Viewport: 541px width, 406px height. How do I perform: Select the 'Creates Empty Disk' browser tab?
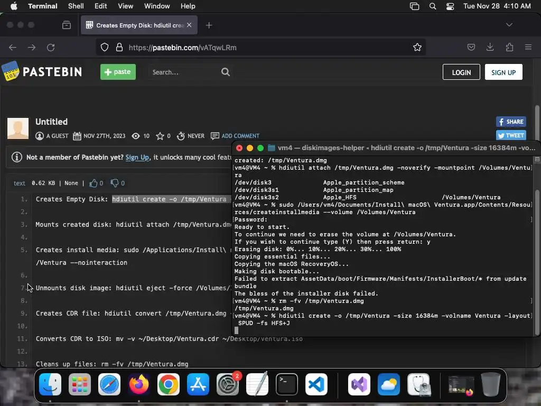[139, 25]
